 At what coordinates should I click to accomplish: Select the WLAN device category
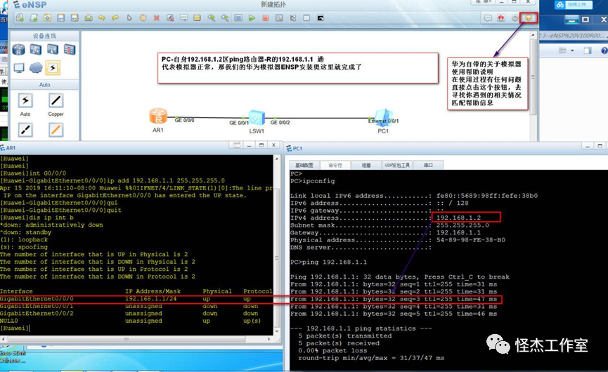pos(53,49)
